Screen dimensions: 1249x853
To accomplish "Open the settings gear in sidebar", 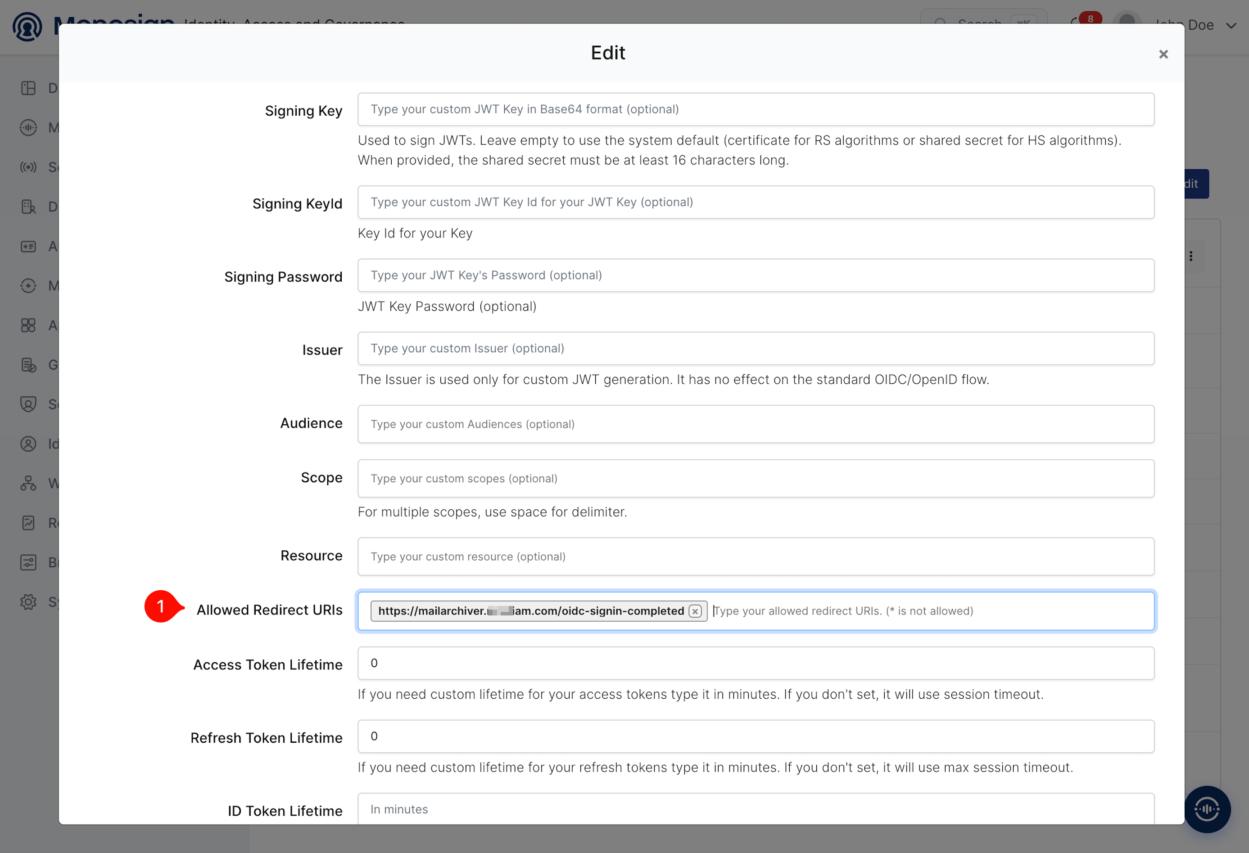I will [28, 602].
